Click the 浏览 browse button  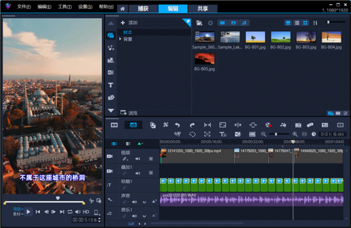(129, 112)
